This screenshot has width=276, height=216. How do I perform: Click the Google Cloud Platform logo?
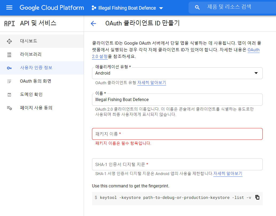pos(52,8)
